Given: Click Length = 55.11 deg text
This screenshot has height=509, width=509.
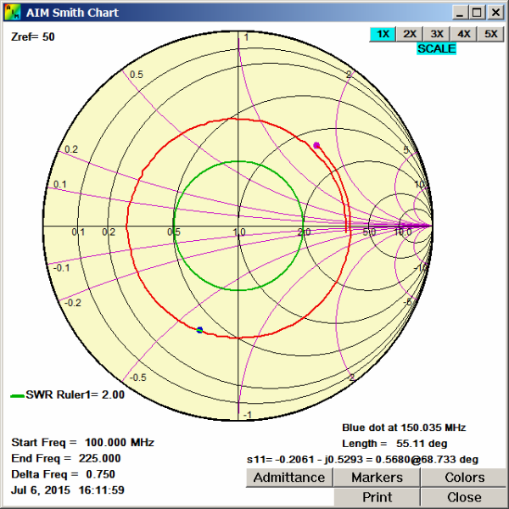Looking at the screenshot, I should point(394,444).
